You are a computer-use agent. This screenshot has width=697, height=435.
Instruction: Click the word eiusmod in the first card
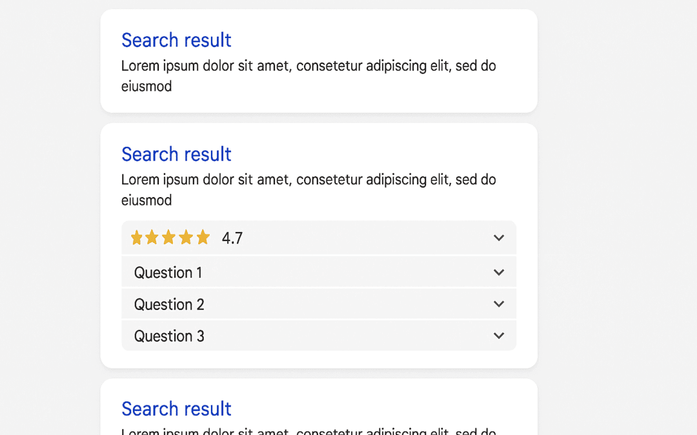(146, 86)
